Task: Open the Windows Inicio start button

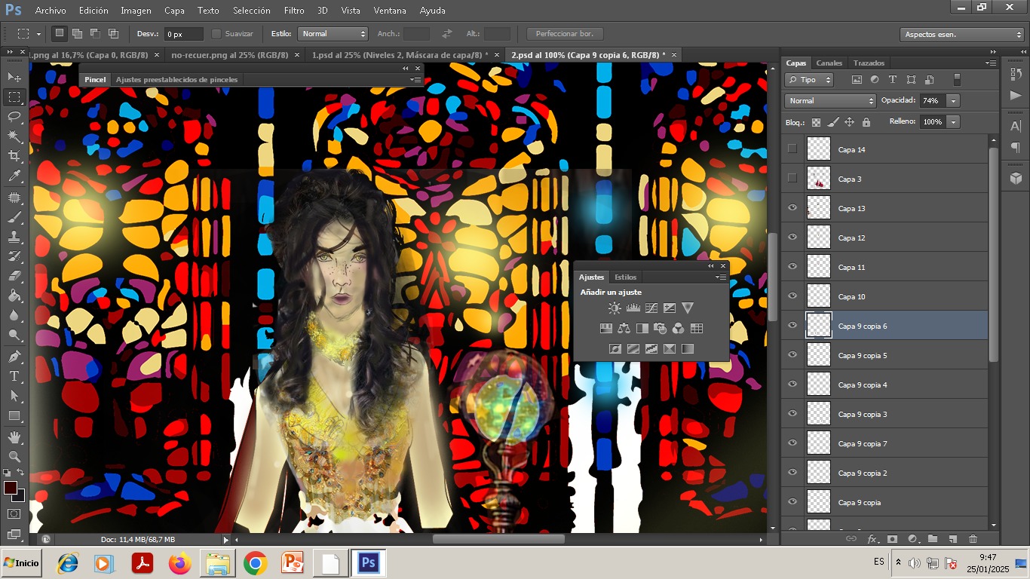Action: pyautogui.click(x=21, y=563)
